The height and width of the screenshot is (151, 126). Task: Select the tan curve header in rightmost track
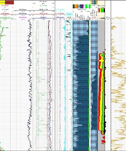tap(119, 17)
